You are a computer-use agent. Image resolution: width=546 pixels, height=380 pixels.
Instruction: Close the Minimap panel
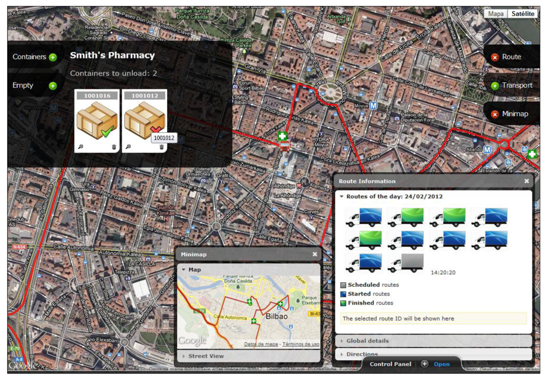315,254
